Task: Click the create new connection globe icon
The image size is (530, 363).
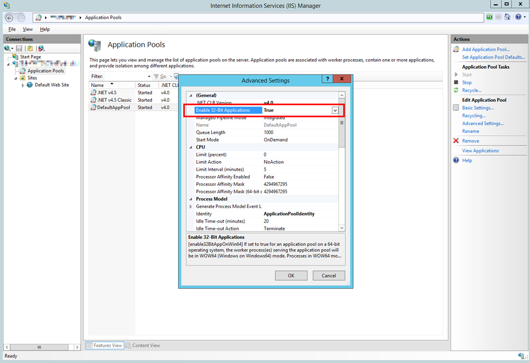Action: [x=7, y=48]
